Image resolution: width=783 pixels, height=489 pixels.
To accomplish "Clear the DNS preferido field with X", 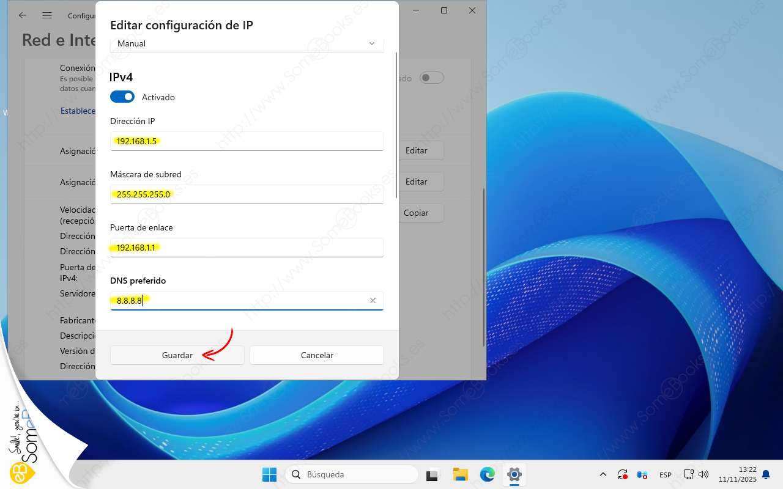I will 373,301.
